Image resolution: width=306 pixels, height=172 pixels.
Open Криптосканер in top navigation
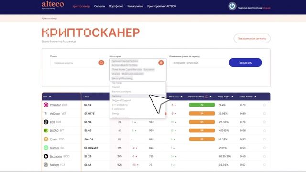pos(81,6)
